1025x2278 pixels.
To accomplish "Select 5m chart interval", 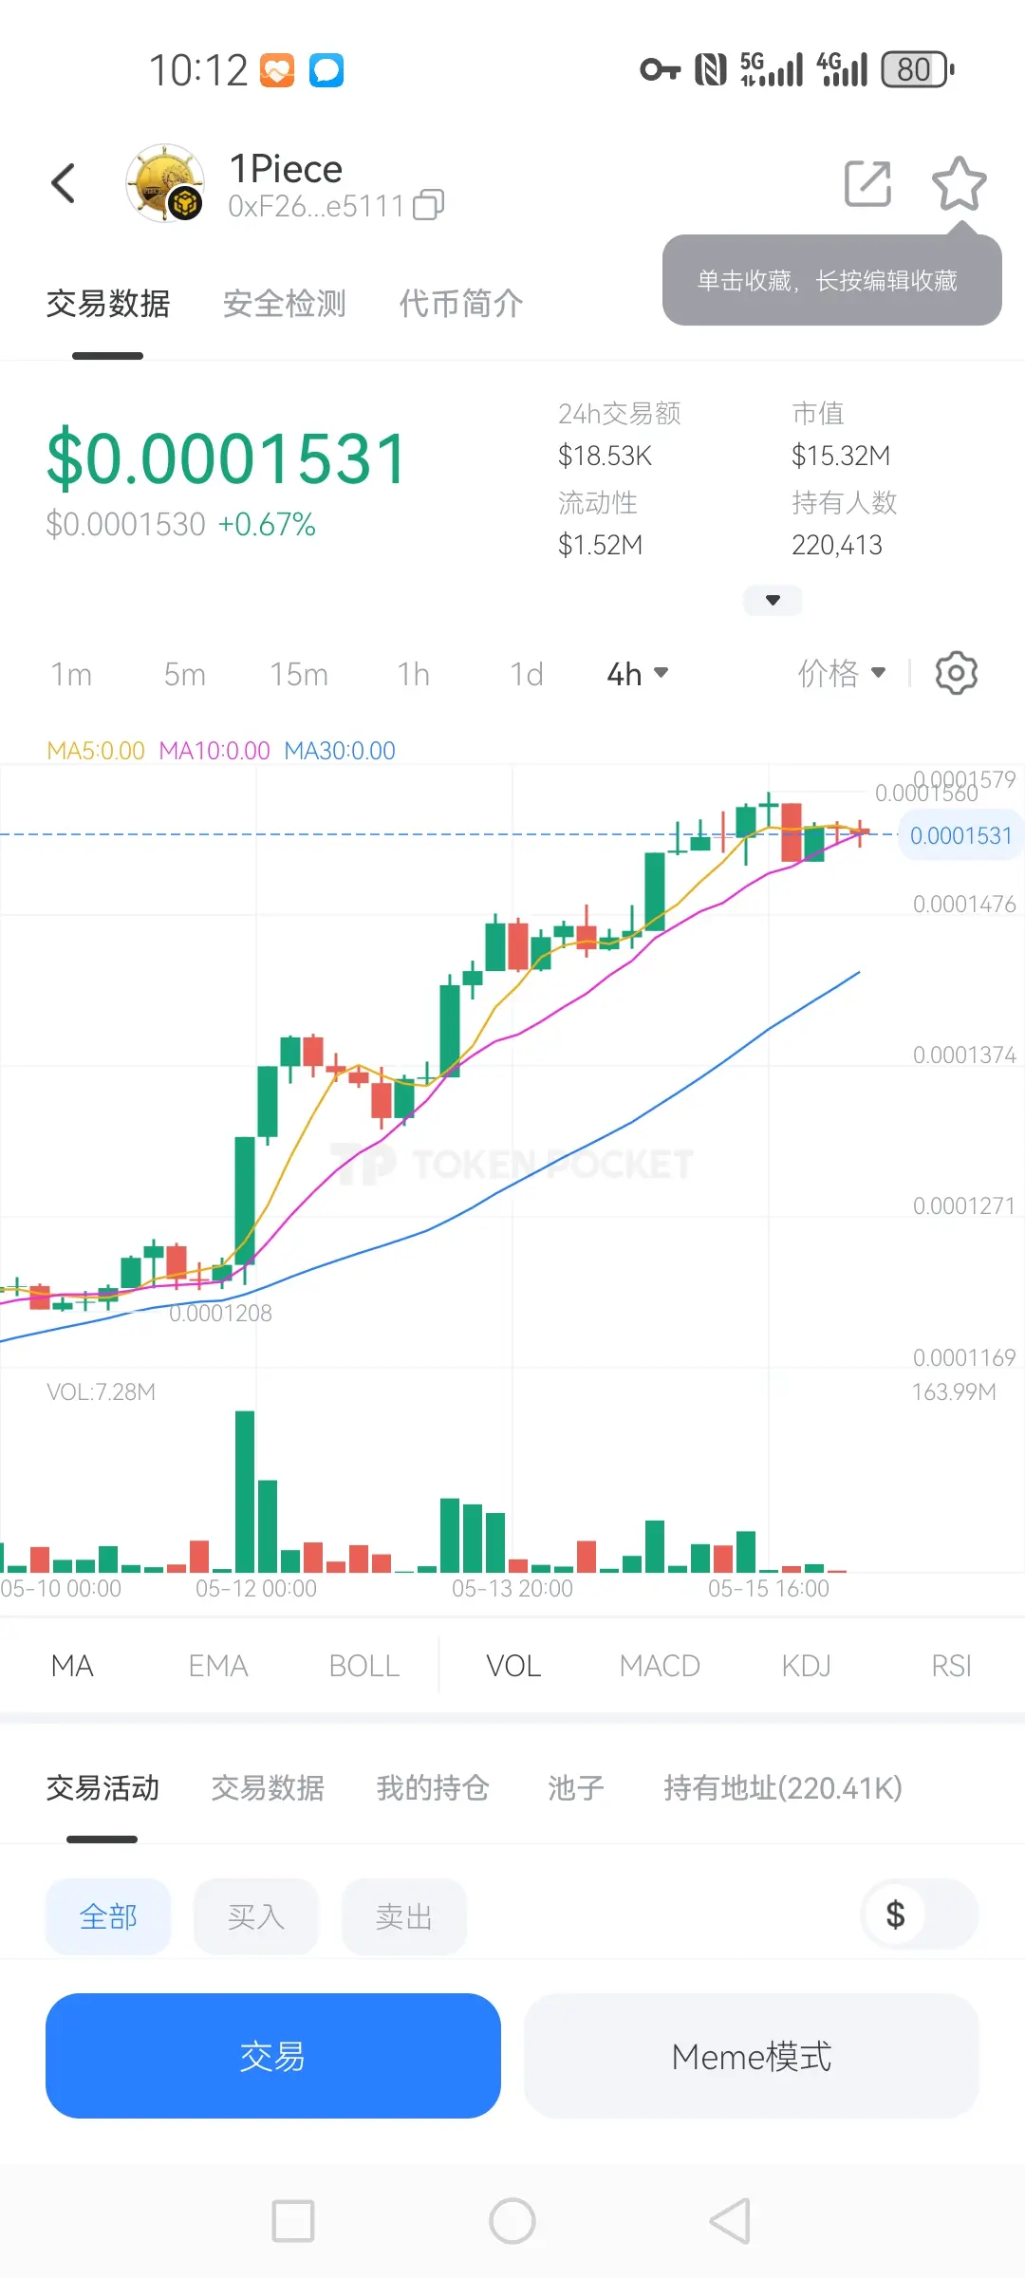I will pyautogui.click(x=184, y=674).
